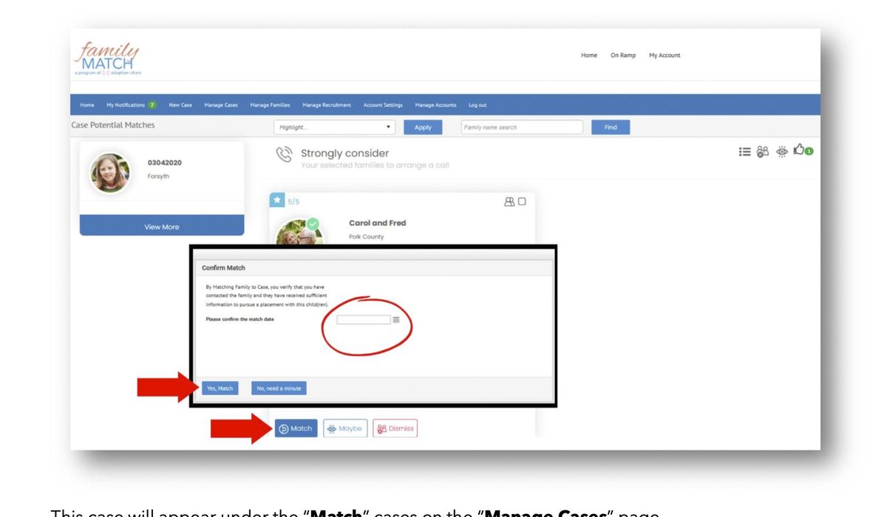Open Manage Cases in navigation bar
This screenshot has height=517, width=887.
221,105
